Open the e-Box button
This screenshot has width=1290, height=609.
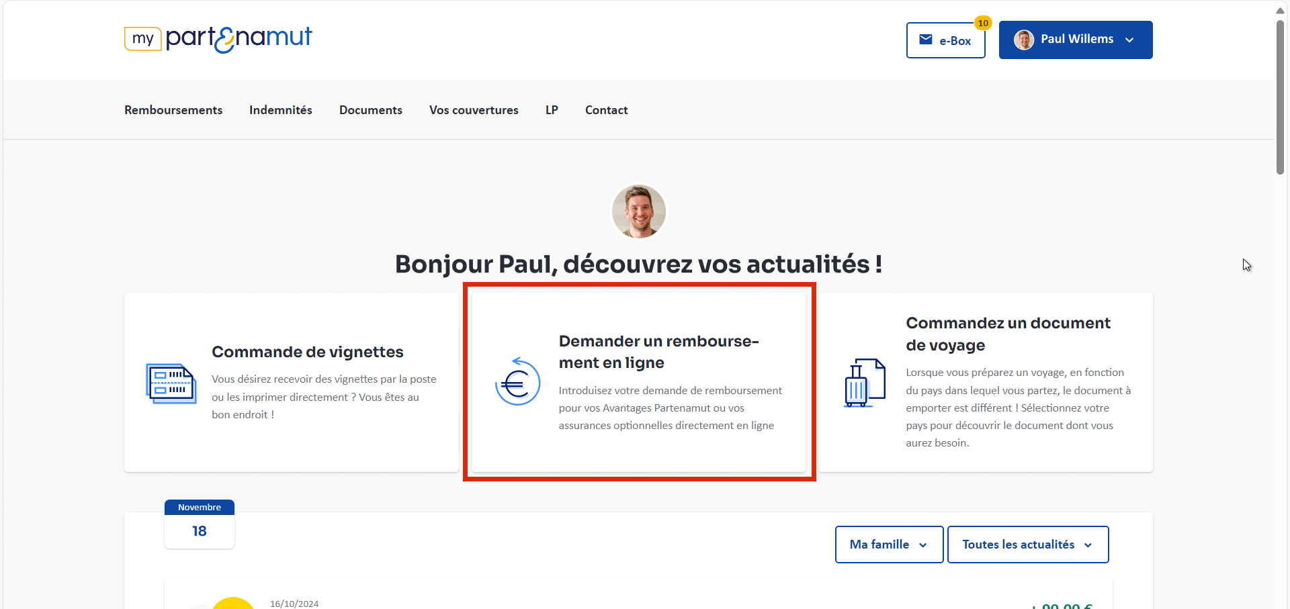tap(946, 40)
